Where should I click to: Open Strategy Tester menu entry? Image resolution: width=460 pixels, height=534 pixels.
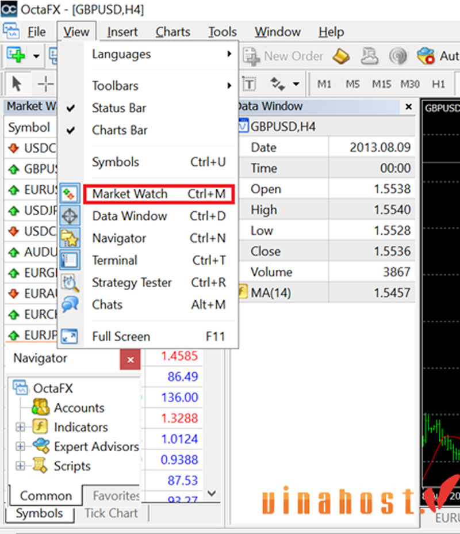[x=159, y=283]
